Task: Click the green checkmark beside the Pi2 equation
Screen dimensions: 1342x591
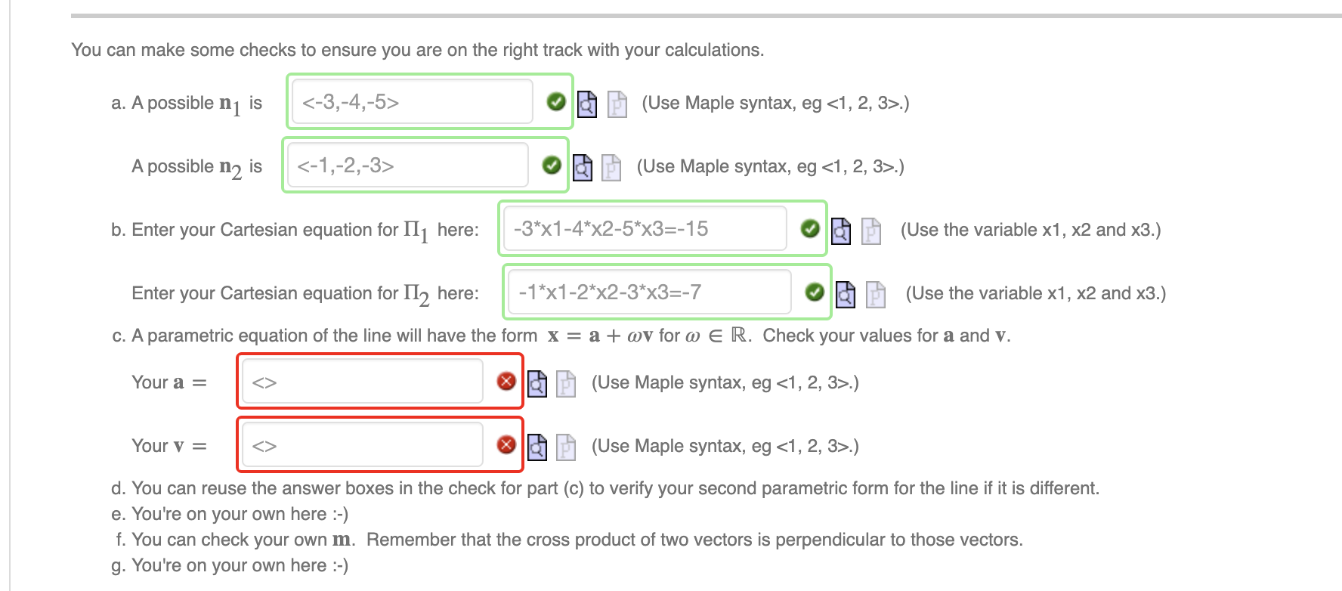Action: click(x=814, y=293)
